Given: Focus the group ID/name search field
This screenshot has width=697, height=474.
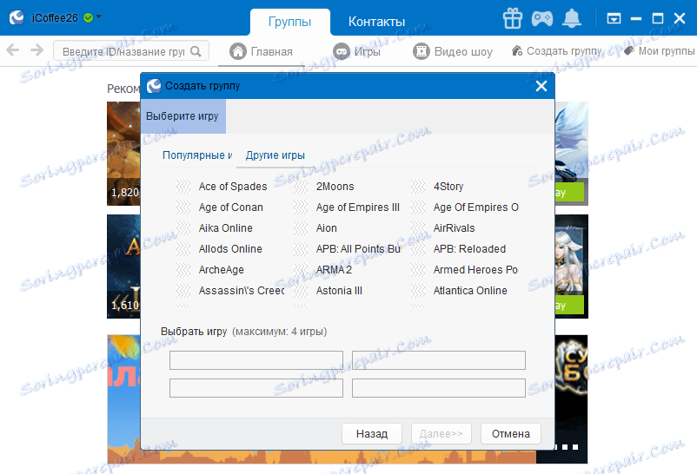Looking at the screenshot, I should click(131, 51).
